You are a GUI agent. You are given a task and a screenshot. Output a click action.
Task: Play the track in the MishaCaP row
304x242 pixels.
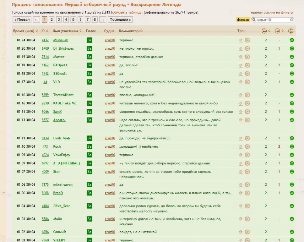point(247,40)
